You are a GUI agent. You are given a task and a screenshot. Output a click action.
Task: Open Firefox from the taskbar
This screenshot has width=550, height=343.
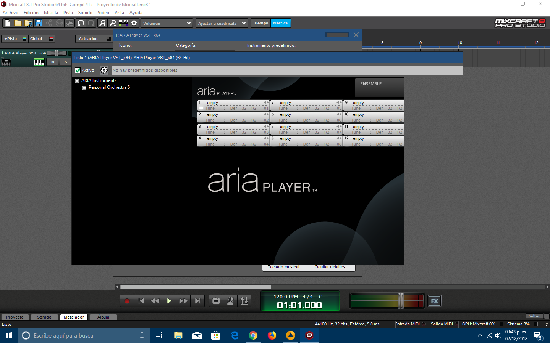click(x=272, y=335)
